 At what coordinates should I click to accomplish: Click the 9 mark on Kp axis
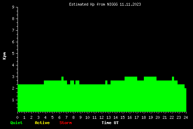tap(13, 7)
